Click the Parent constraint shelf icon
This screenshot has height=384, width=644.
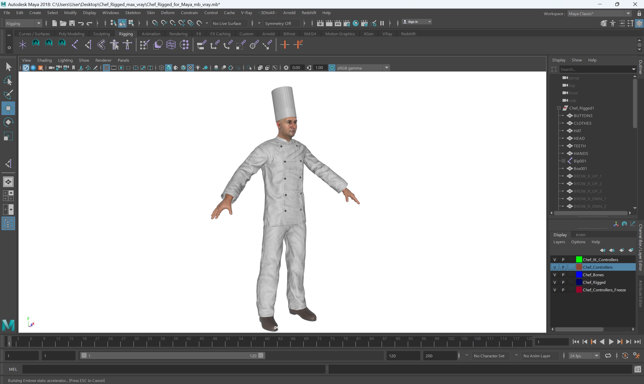point(202,45)
